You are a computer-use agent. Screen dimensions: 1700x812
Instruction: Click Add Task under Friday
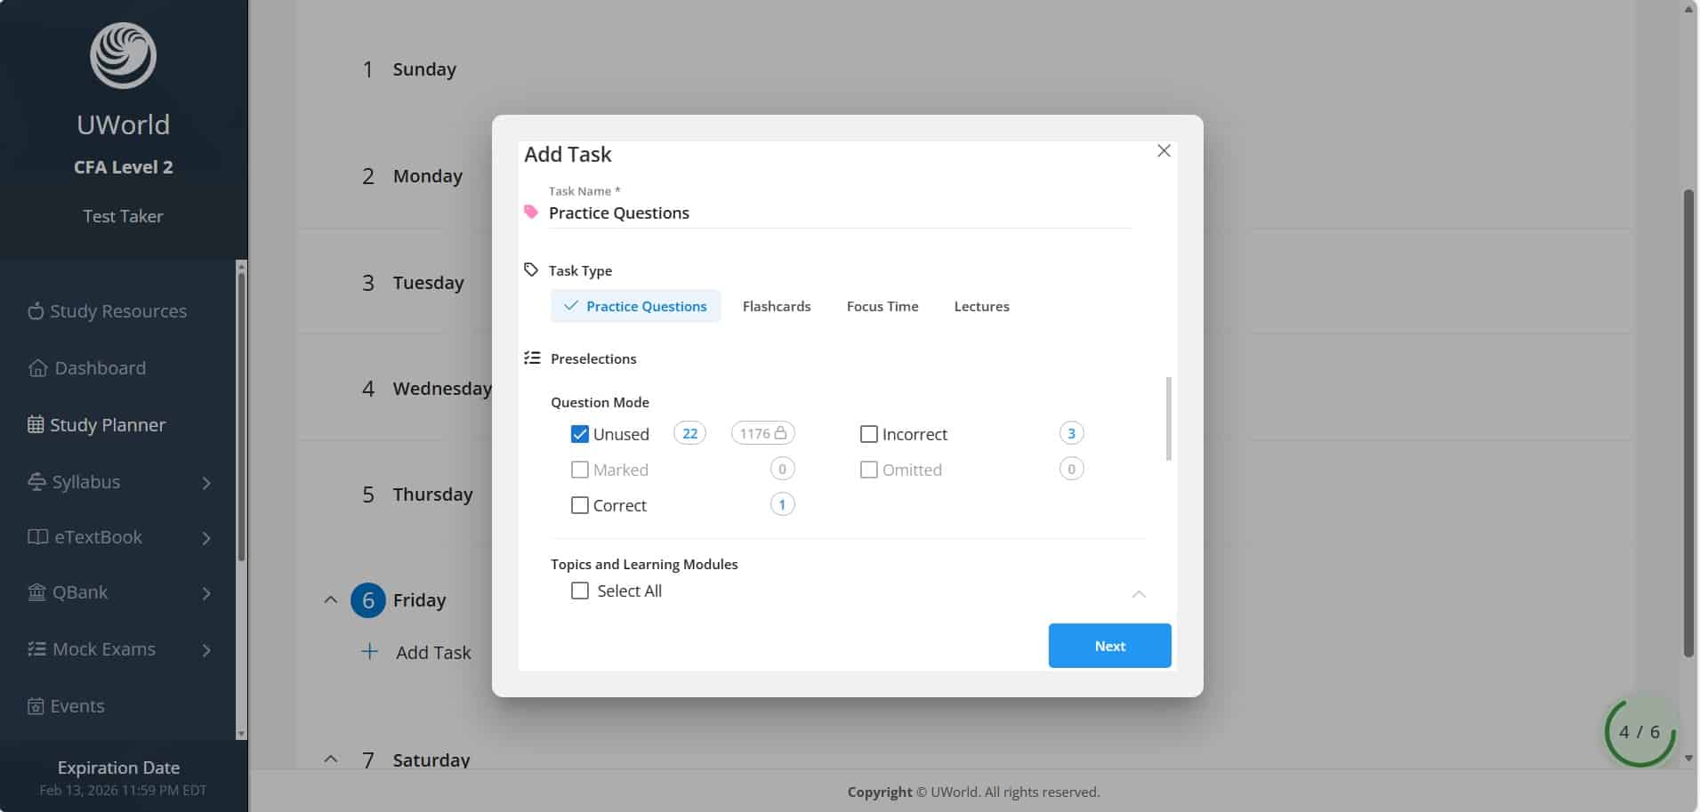pos(432,652)
